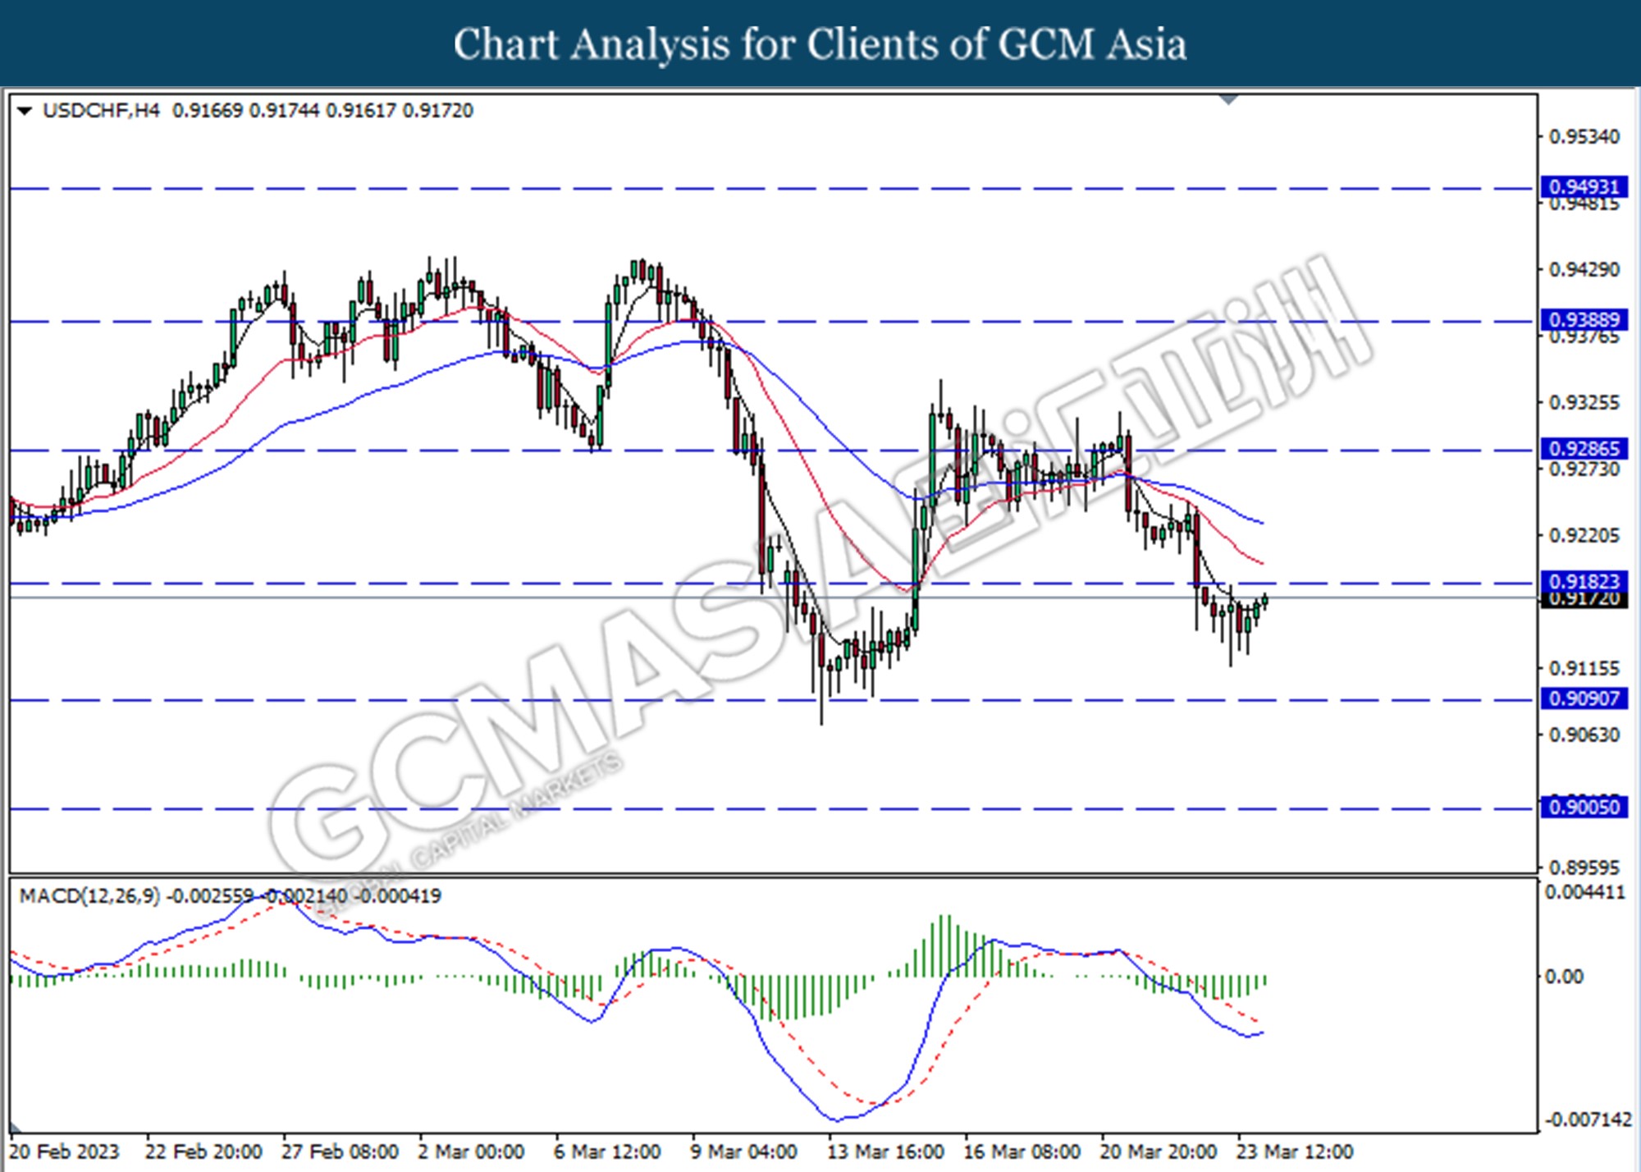Image resolution: width=1641 pixels, height=1172 pixels.
Task: Click the USDCHF,H4 symbol title text
Action: 101,111
